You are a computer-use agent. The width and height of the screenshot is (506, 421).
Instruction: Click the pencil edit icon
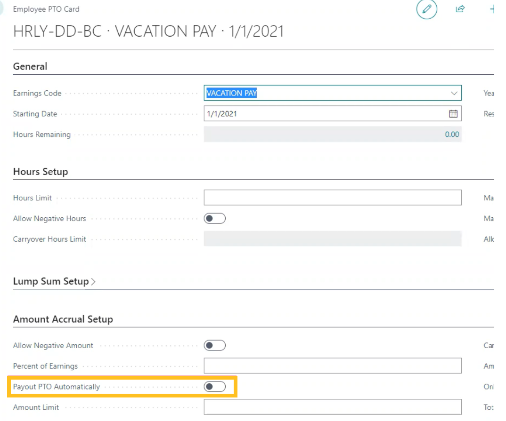(x=426, y=9)
